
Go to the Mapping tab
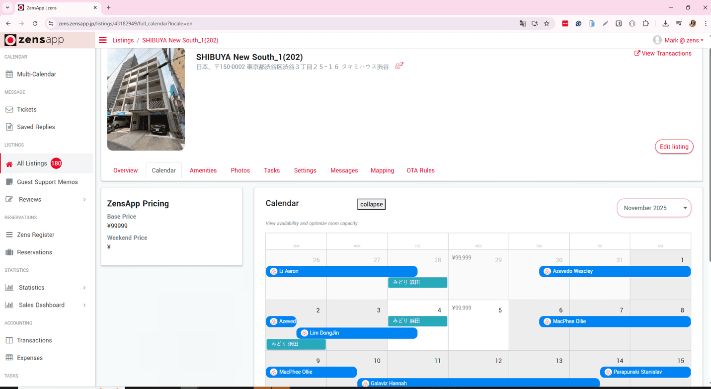tap(382, 170)
